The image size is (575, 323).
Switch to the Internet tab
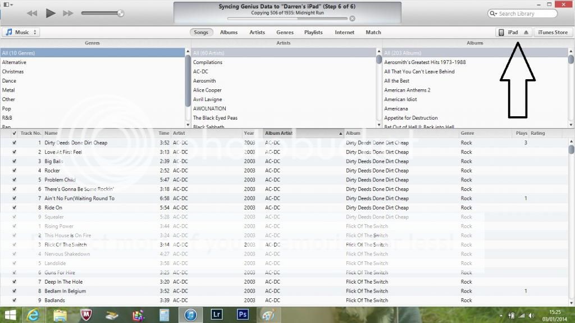[345, 33]
